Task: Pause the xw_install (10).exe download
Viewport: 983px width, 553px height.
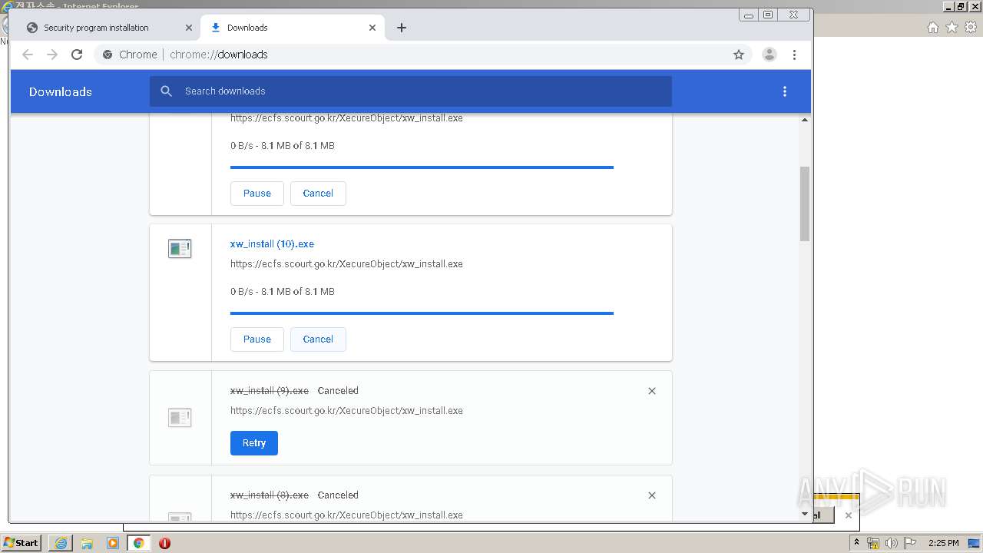Action: point(257,339)
